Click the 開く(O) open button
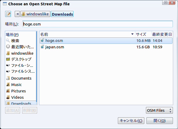The width and height of the screenshot is (178, 129). [160, 121]
